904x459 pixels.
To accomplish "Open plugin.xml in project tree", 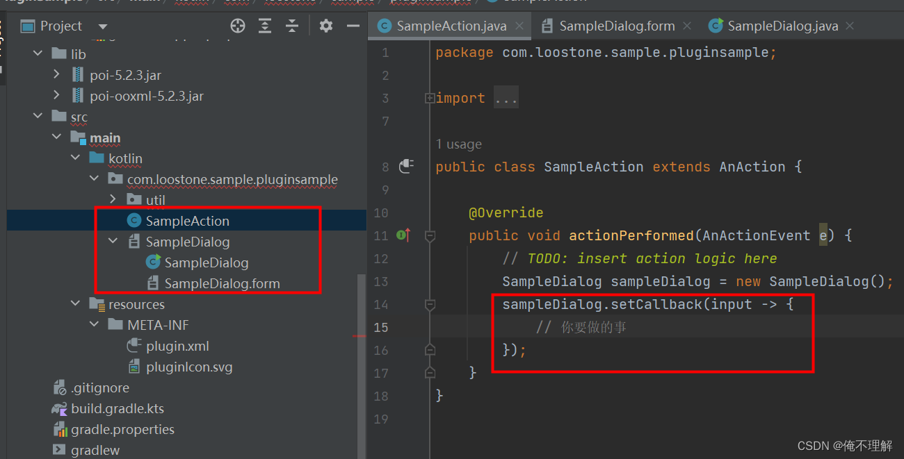I will click(x=177, y=346).
